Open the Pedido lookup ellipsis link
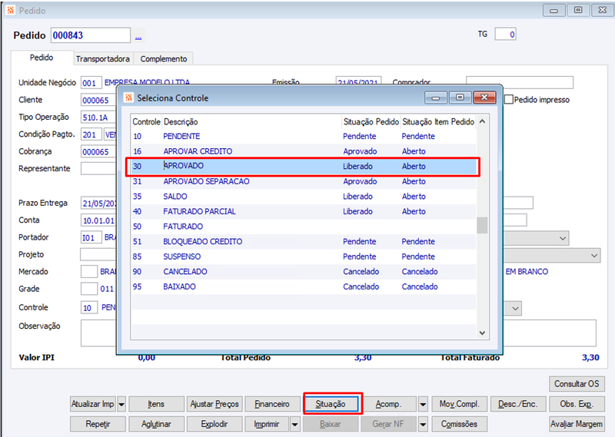The height and width of the screenshot is (437, 615). coord(138,36)
